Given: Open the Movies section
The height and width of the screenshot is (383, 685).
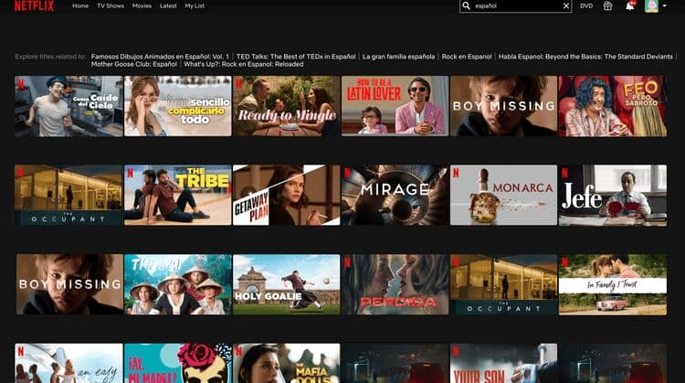Looking at the screenshot, I should pyautogui.click(x=142, y=6).
